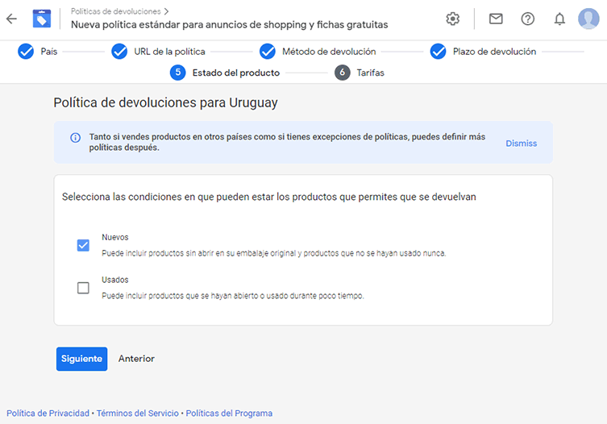
Task: Click the Siguiente button
Action: [81, 359]
